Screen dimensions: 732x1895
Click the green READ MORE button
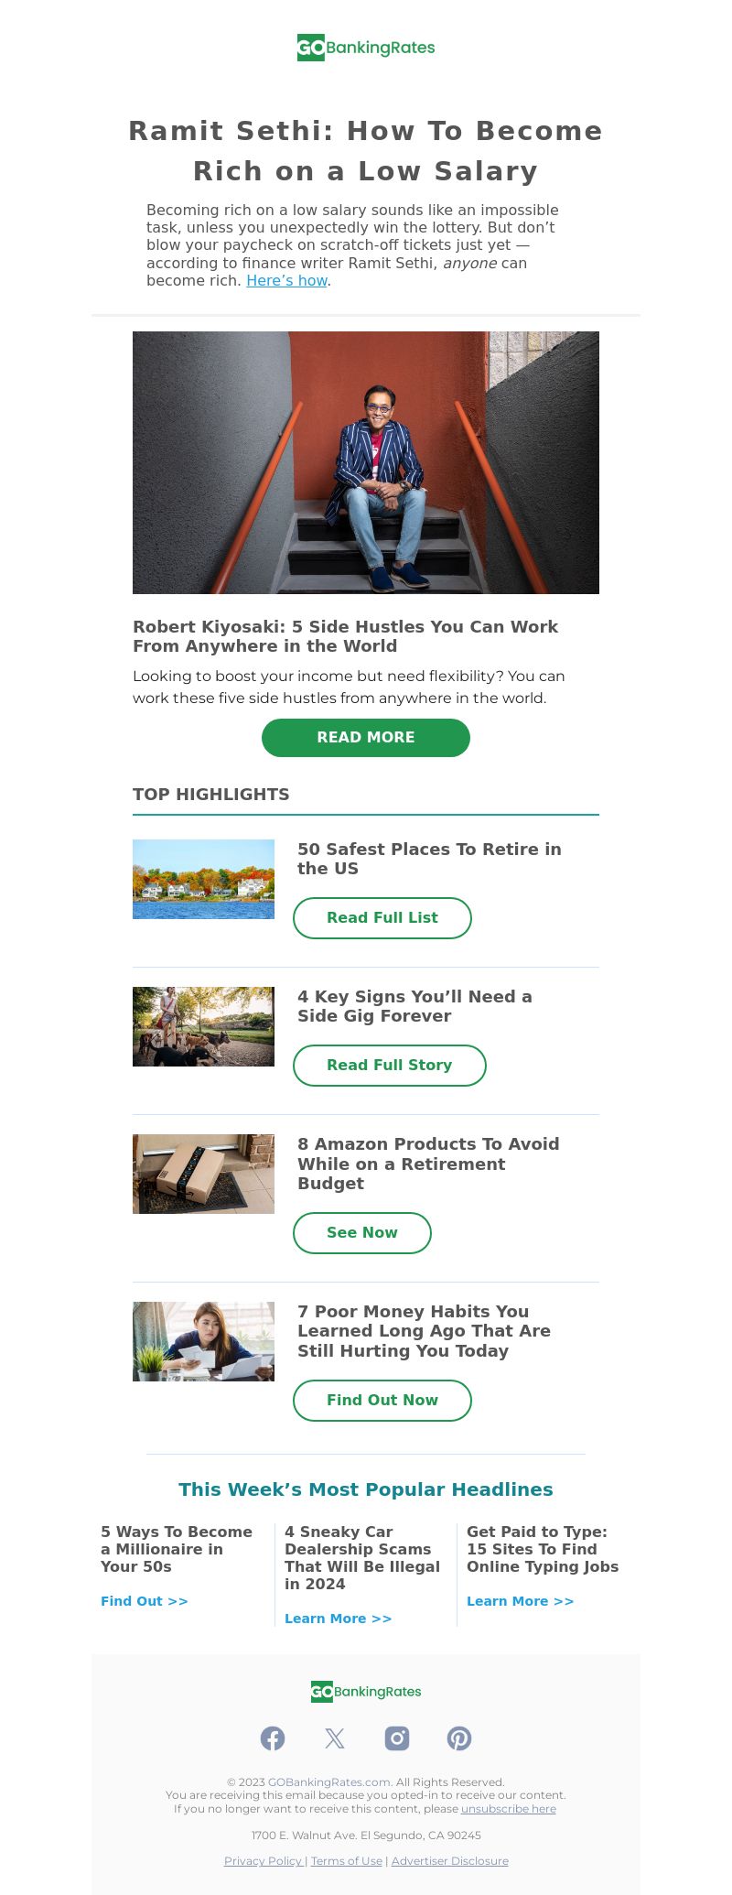[x=366, y=738]
